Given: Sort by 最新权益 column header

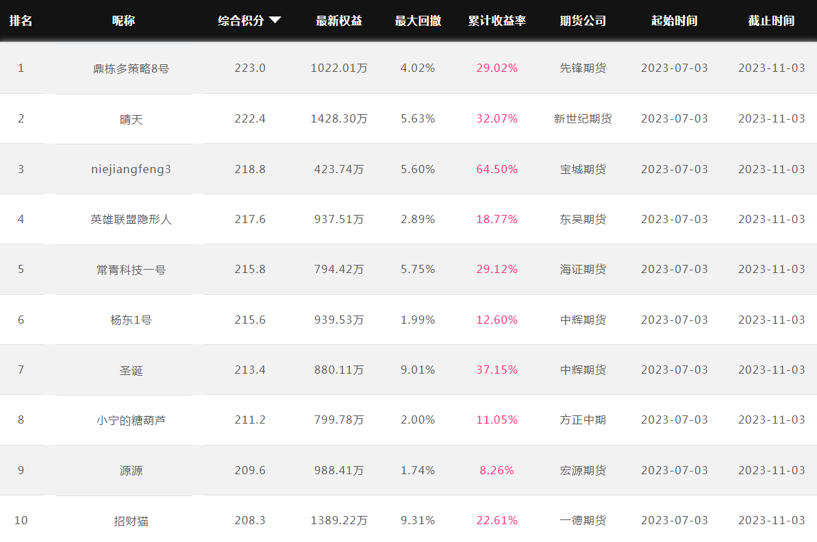Looking at the screenshot, I should (339, 21).
